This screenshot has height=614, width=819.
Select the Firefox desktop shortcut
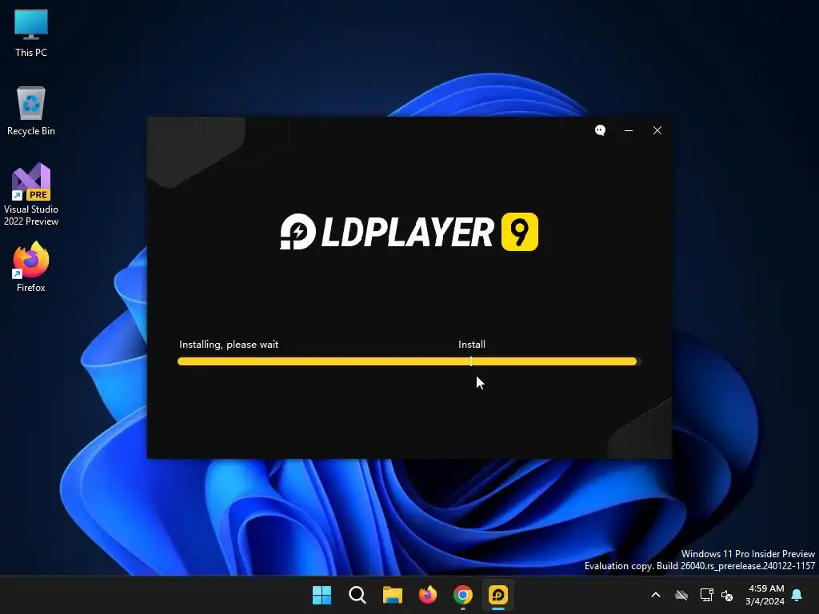click(31, 267)
